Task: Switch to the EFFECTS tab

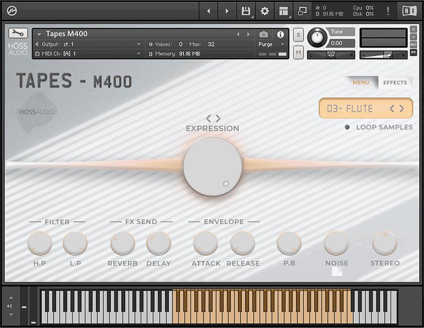Action: [395, 82]
